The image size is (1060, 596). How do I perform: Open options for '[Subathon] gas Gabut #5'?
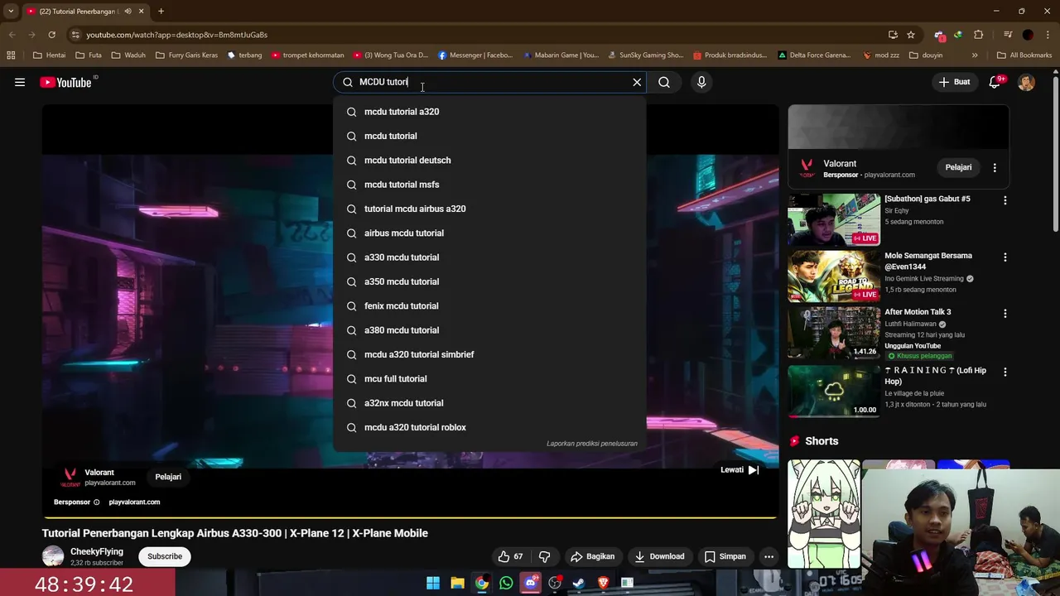point(1005,200)
